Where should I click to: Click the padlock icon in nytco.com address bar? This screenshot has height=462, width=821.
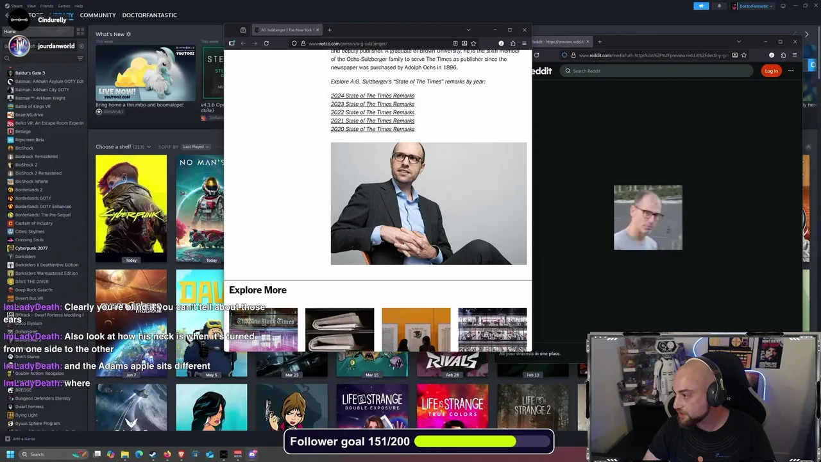303,43
